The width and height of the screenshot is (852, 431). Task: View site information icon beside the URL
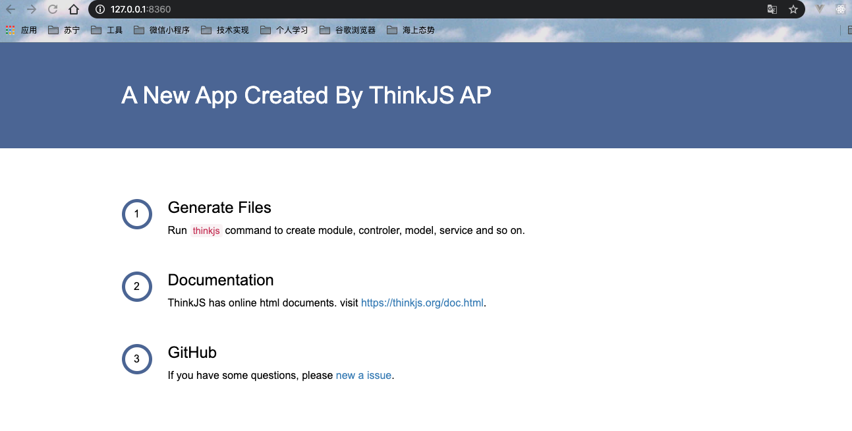point(100,9)
